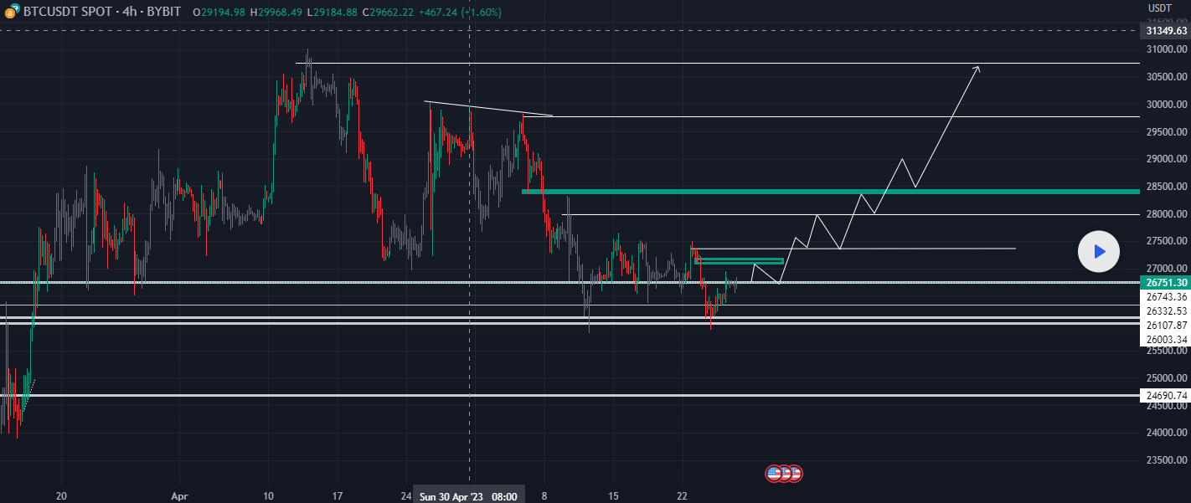Click the 23500.00 price axis tick

tap(1166, 460)
